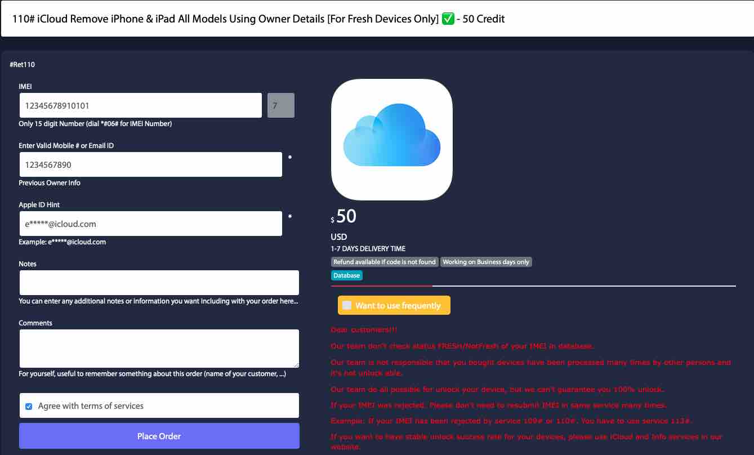
Task: Click into the Notes text box
Action: [x=159, y=283]
